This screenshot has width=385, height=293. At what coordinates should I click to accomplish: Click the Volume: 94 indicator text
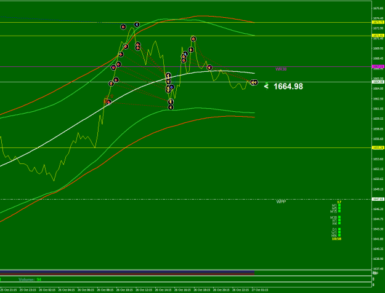tap(30, 279)
